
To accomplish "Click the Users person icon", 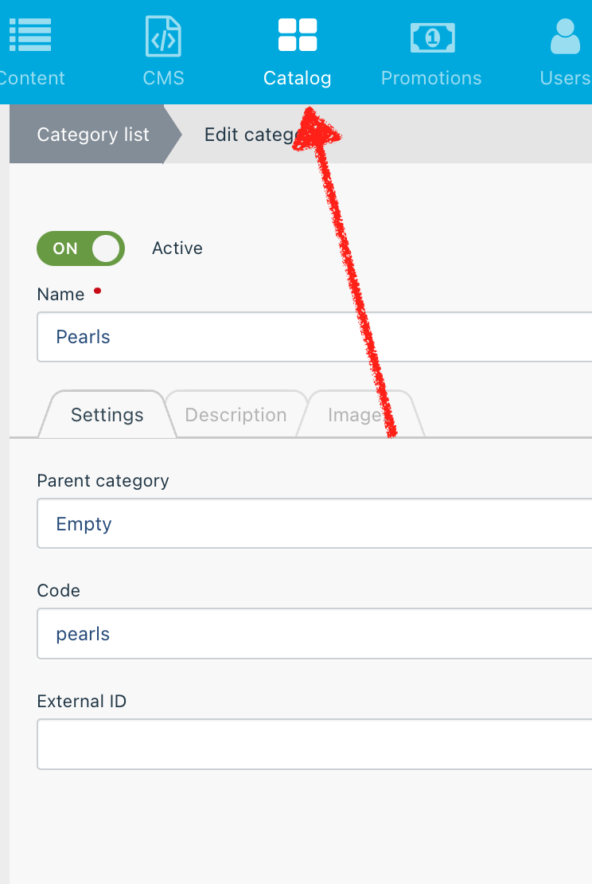I will (565, 36).
